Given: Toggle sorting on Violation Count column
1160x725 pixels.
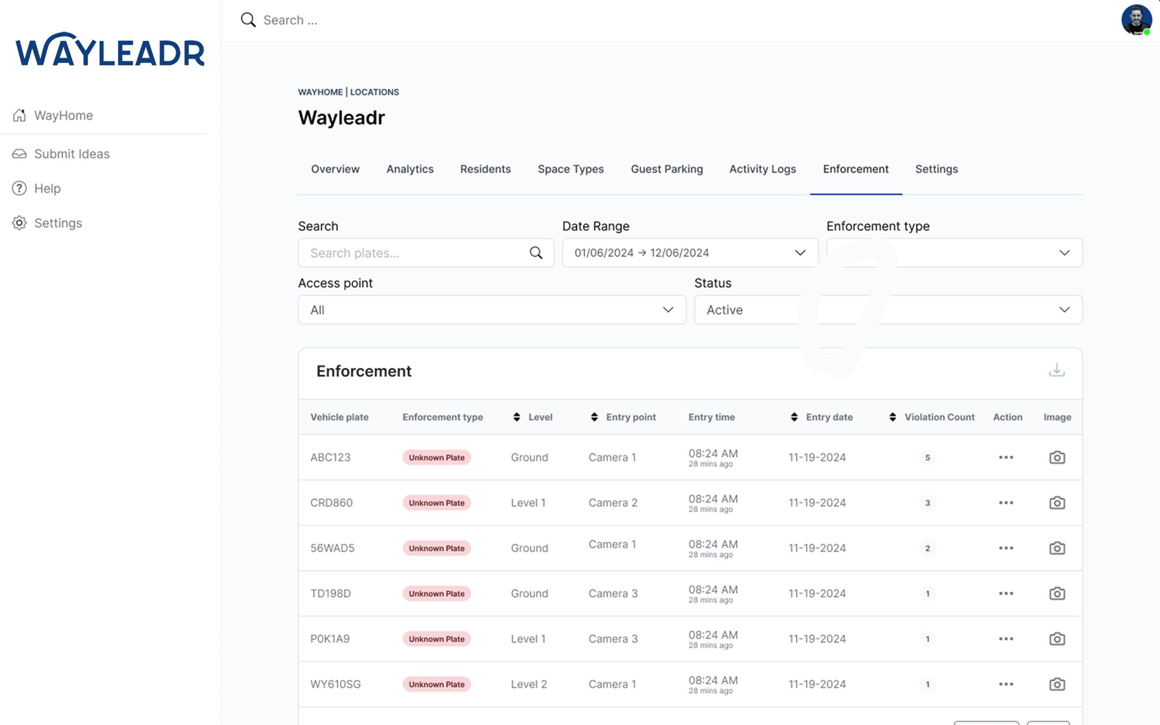Looking at the screenshot, I should (x=893, y=417).
